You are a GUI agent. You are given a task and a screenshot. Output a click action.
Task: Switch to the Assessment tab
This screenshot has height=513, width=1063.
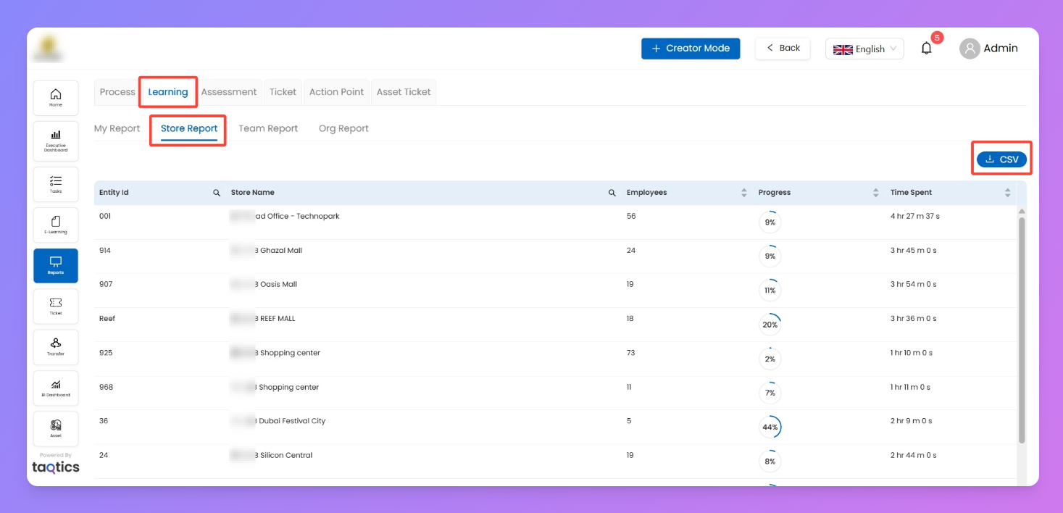(229, 92)
